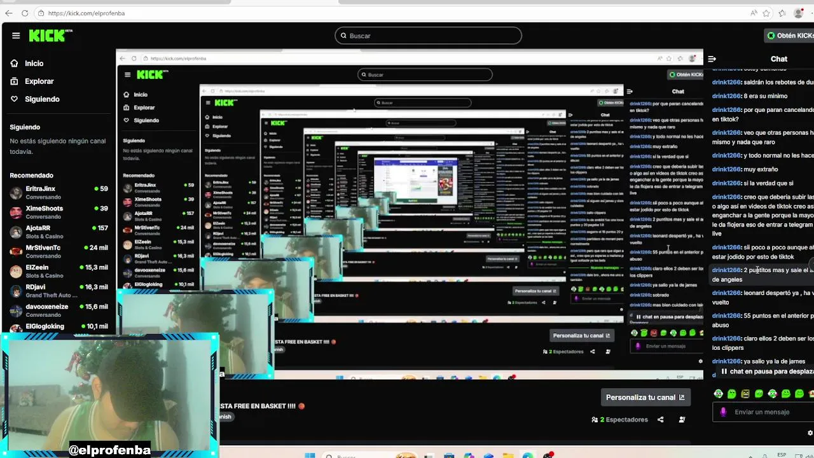Click ESP language indicator in system tray
The height and width of the screenshot is (458, 814).
782,455
